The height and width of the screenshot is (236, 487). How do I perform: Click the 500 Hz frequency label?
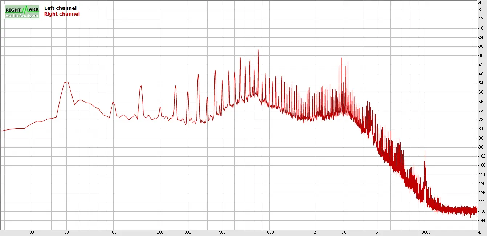click(x=222, y=233)
